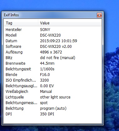Select the Software tag
The image size is (119, 131).
tap(13, 47)
